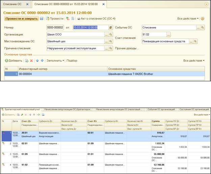Click the report/document icon next to Дт/Кт icon
This screenshot has width=211, height=174.
tap(73, 19)
